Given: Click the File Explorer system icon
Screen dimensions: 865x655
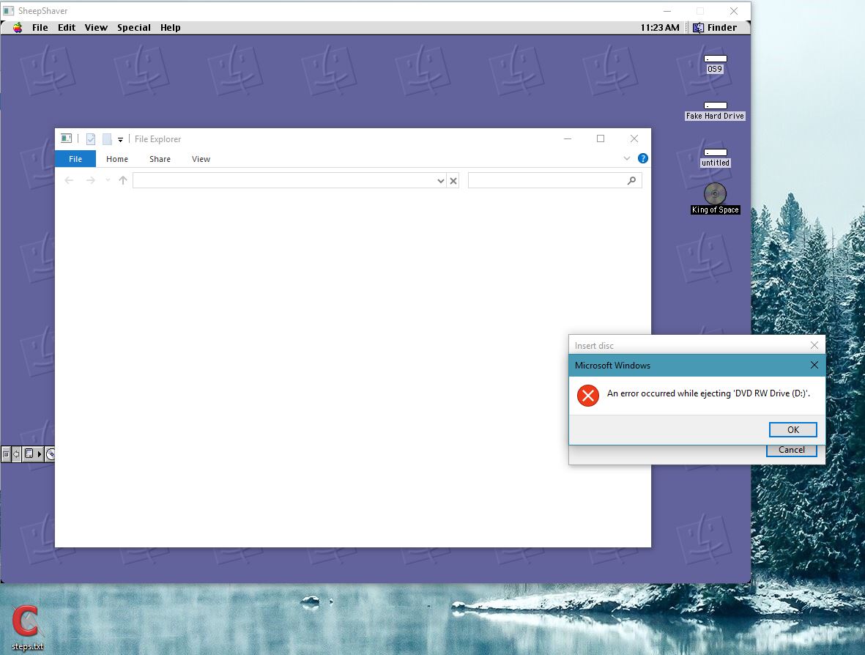Looking at the screenshot, I should [x=66, y=138].
